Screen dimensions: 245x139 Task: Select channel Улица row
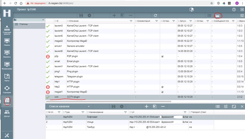click(x=130, y=122)
